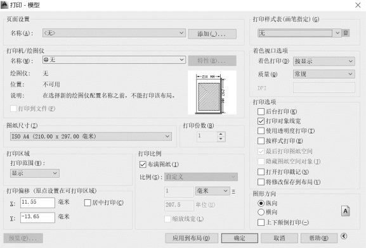Toggle 最后打印图纸空间 checkbox
Image resolution: width=366 pixels, height=248 pixels.
pyautogui.click(x=261, y=151)
